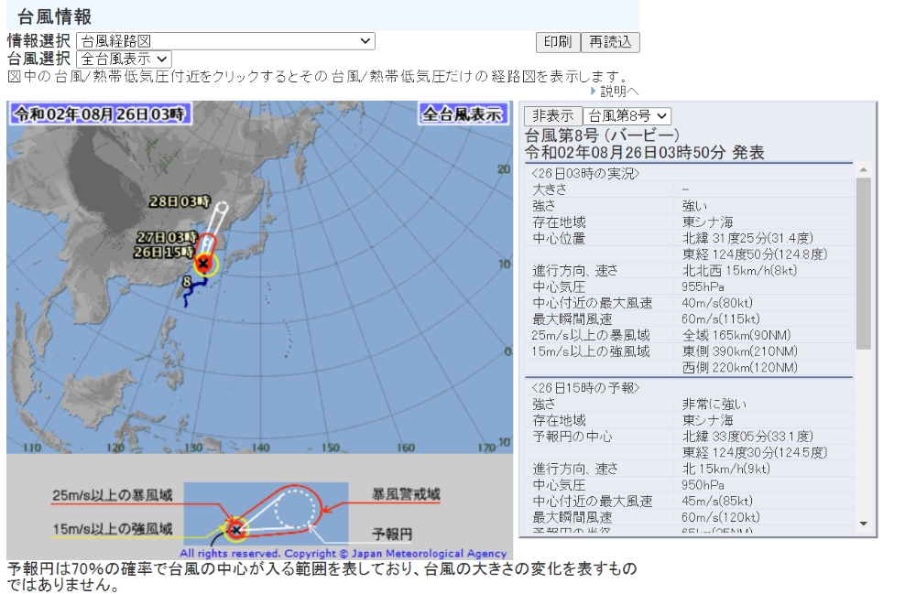Click the 全域 165km(90NM) value
The width and height of the screenshot is (916, 594).
[736, 335]
